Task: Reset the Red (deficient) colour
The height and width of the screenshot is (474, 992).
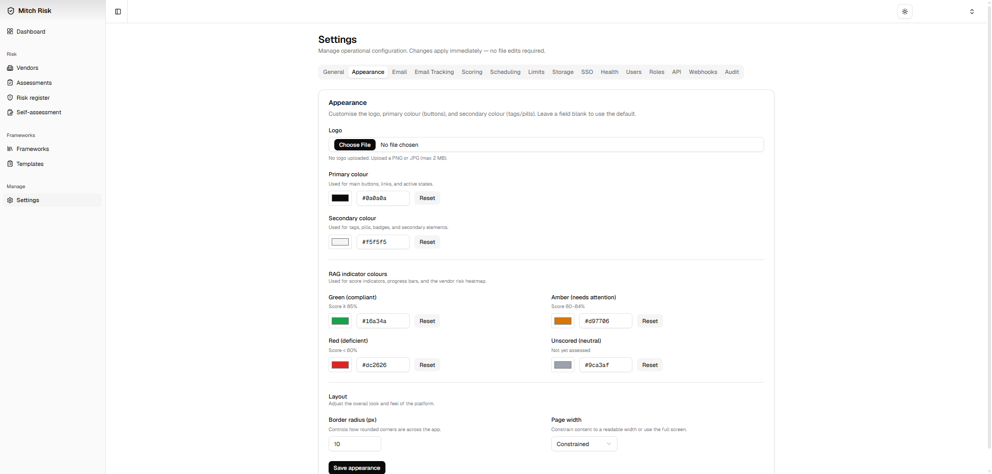Action: click(427, 365)
